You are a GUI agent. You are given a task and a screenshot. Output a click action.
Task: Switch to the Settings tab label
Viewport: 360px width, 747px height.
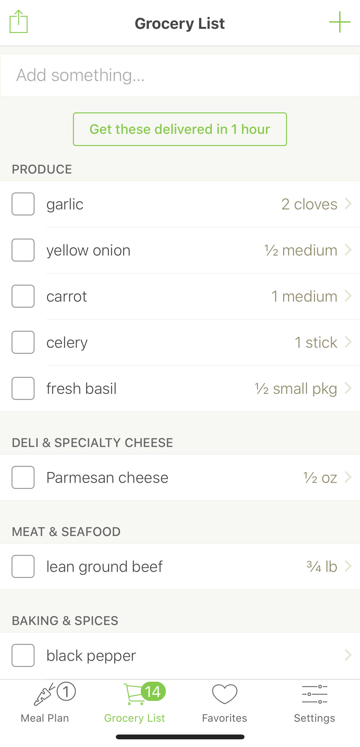315,718
